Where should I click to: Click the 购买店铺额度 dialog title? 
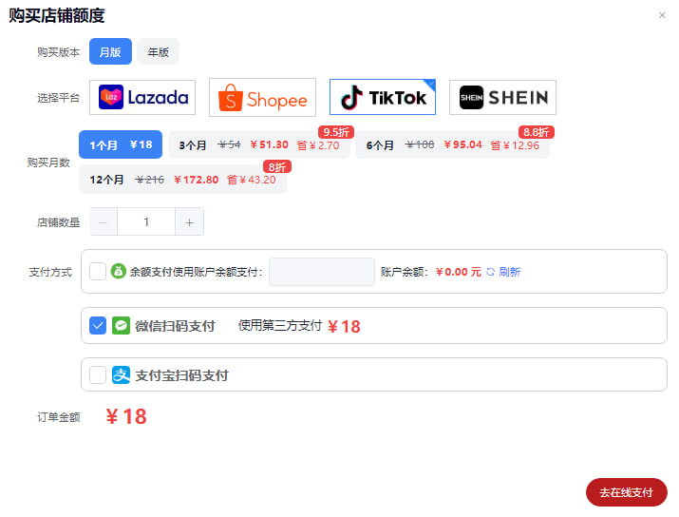[x=57, y=15]
